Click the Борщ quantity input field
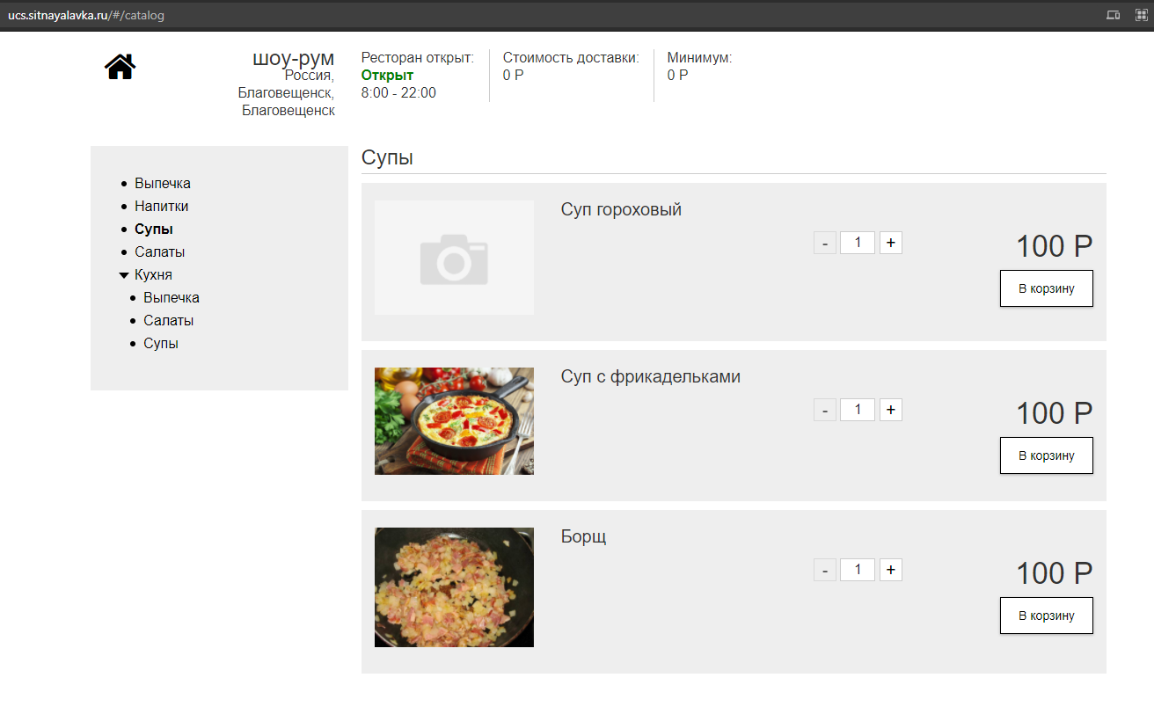Screen dimensions: 1154x714 857,570
